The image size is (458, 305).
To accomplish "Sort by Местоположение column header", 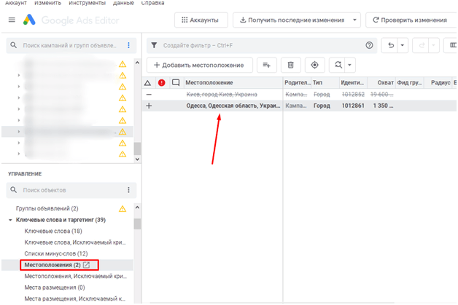I will [x=233, y=83].
